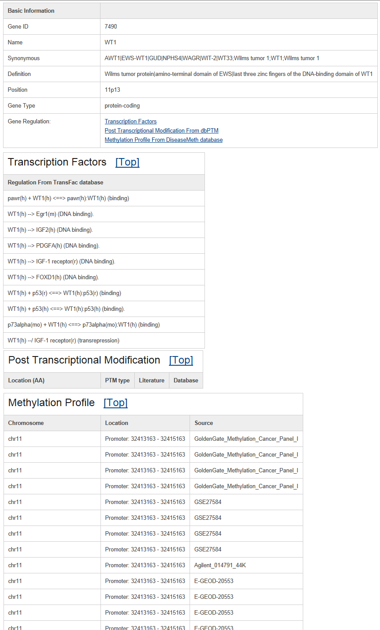Screen dimensions: 380x630
Task: Open the Transcription Factors link
Action: (x=130, y=121)
